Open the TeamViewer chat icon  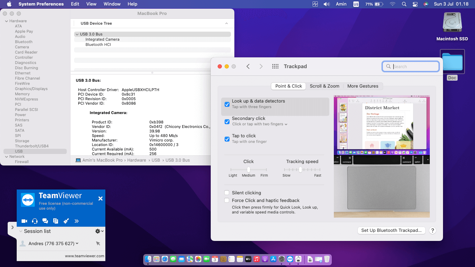(45, 221)
